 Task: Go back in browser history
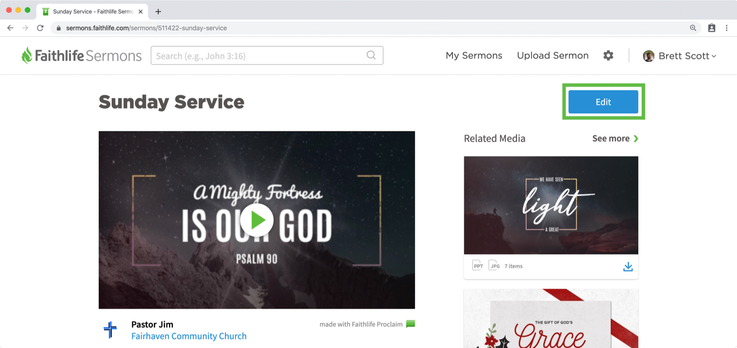10,28
